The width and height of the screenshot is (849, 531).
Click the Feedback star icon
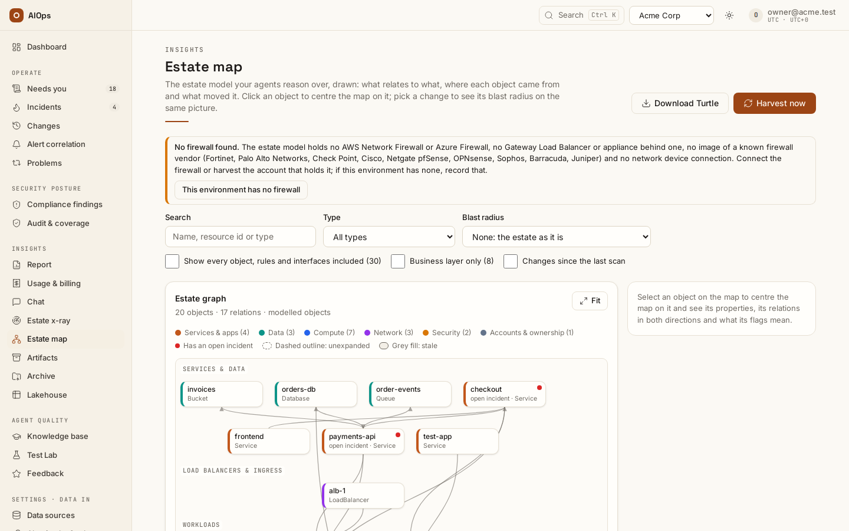pyautogui.click(x=17, y=474)
